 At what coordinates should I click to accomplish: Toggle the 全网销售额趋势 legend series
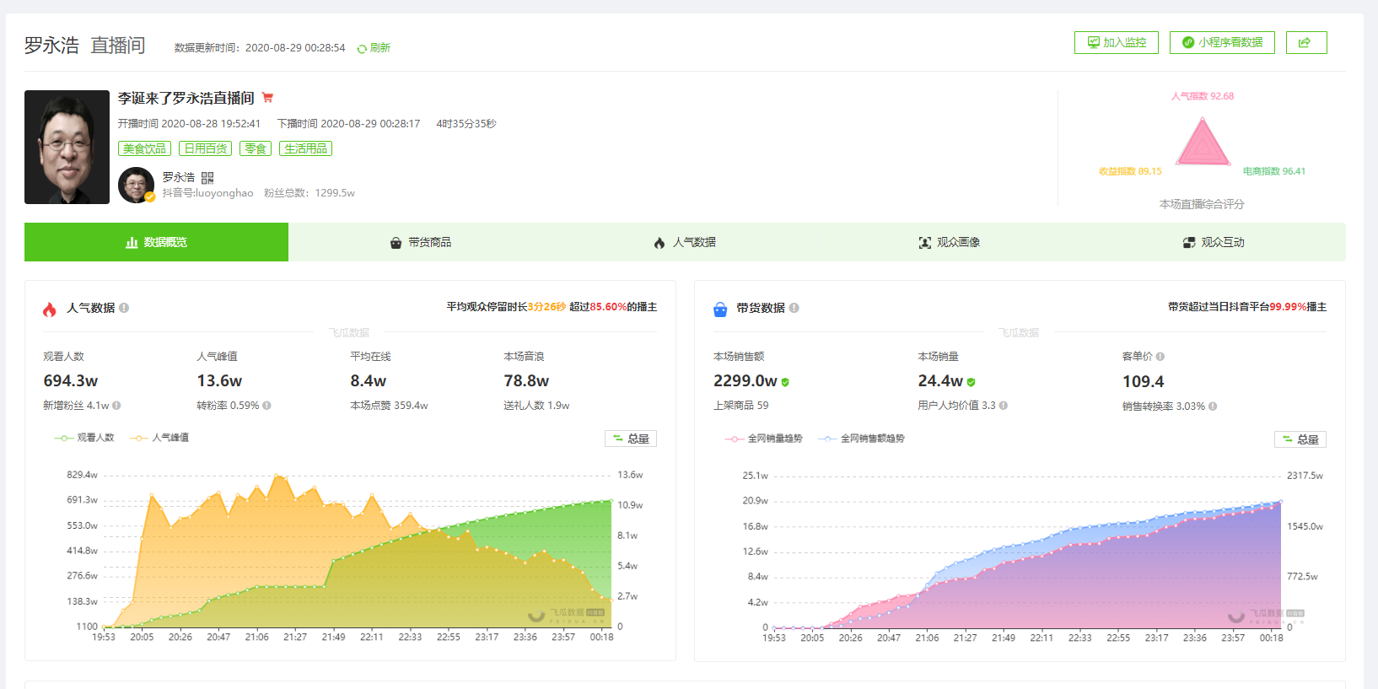tap(862, 439)
